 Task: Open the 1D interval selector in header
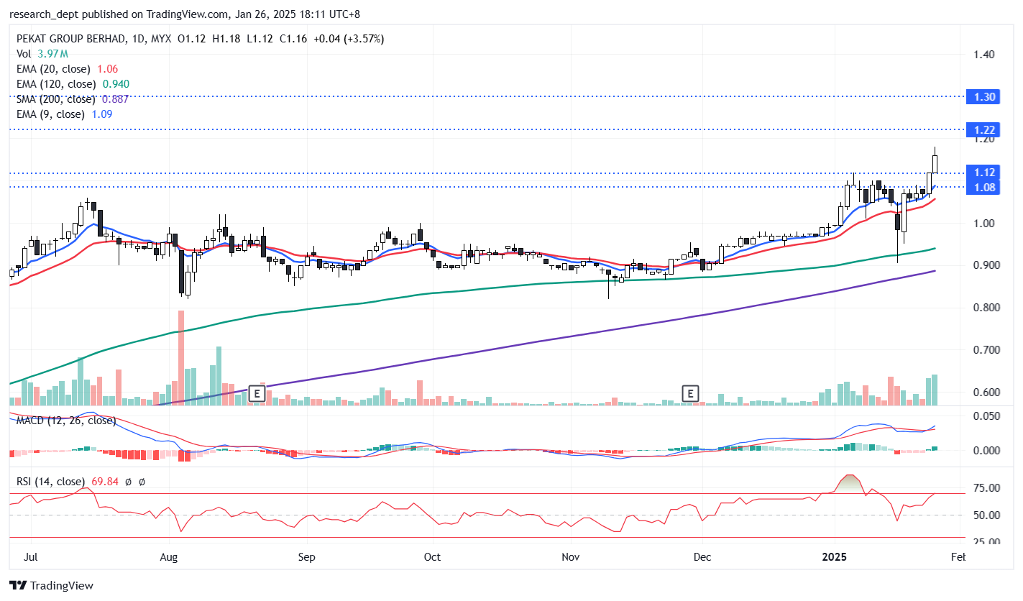coord(139,39)
